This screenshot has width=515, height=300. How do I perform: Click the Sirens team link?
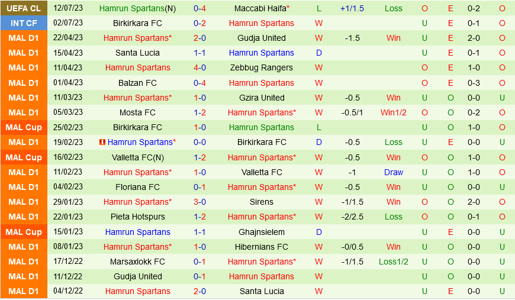click(x=261, y=202)
